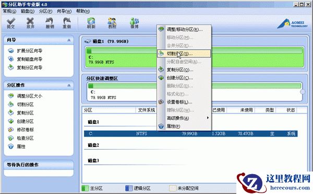This screenshot has height=194, width=313.
Task: Select 磁盘1 group in partition list
Action: point(93,122)
